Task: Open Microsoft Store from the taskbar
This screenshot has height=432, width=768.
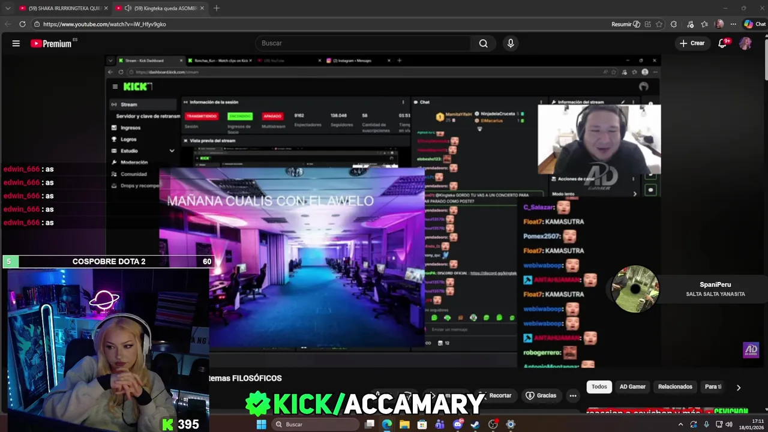Action: (x=422, y=424)
